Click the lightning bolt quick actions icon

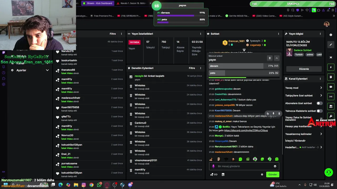click(x=331, y=67)
